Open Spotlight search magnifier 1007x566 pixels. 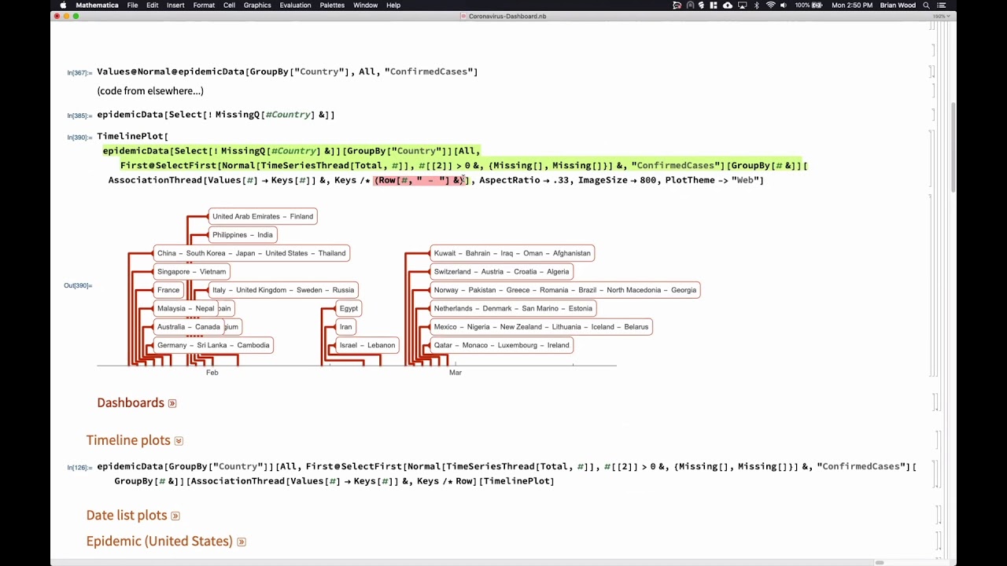[x=927, y=5]
